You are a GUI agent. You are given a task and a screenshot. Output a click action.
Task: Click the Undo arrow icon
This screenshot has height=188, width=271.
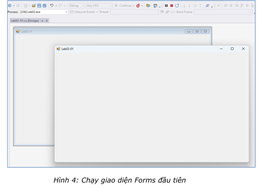(51, 6)
